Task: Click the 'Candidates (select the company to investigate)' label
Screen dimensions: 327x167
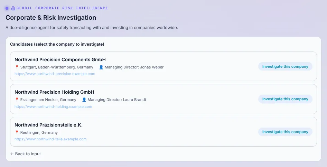Action: click(x=57, y=44)
